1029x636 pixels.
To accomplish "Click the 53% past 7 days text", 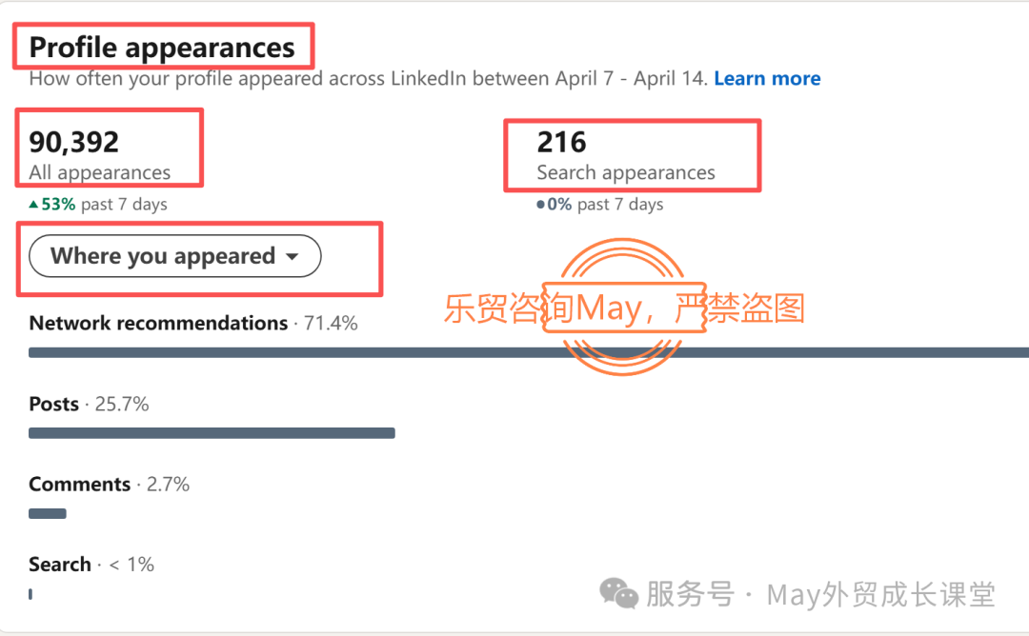I will pos(105,204).
